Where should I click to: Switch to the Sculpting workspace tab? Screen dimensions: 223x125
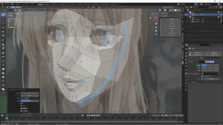[x=54, y=4]
